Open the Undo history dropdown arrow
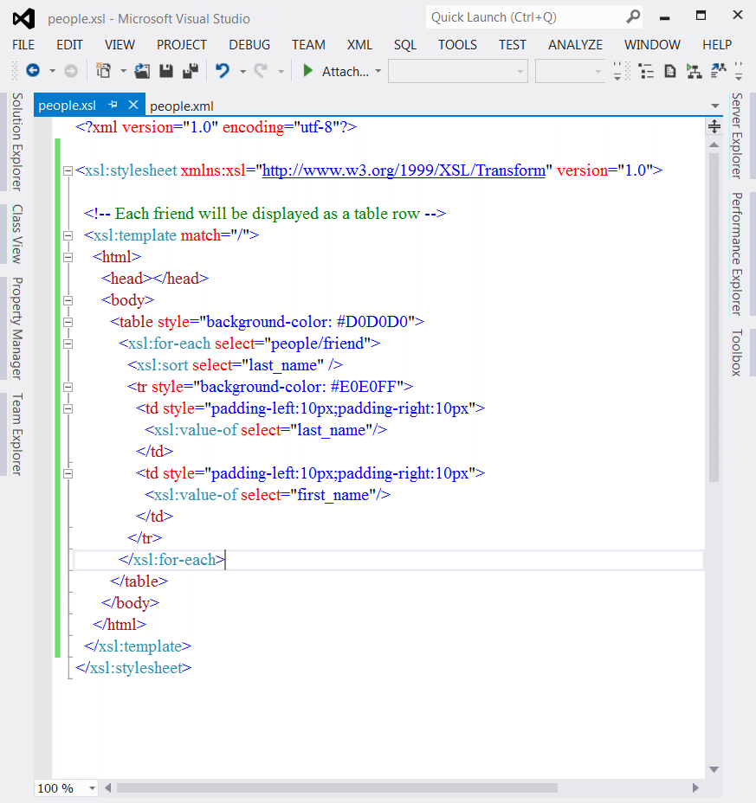Viewport: 756px width, 803px height. coord(242,71)
